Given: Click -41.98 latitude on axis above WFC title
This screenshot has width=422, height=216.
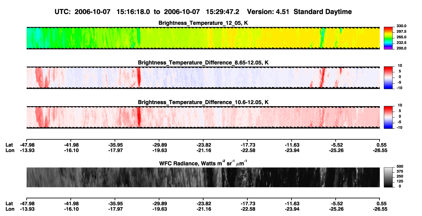Looking at the screenshot, I should [x=71, y=145].
